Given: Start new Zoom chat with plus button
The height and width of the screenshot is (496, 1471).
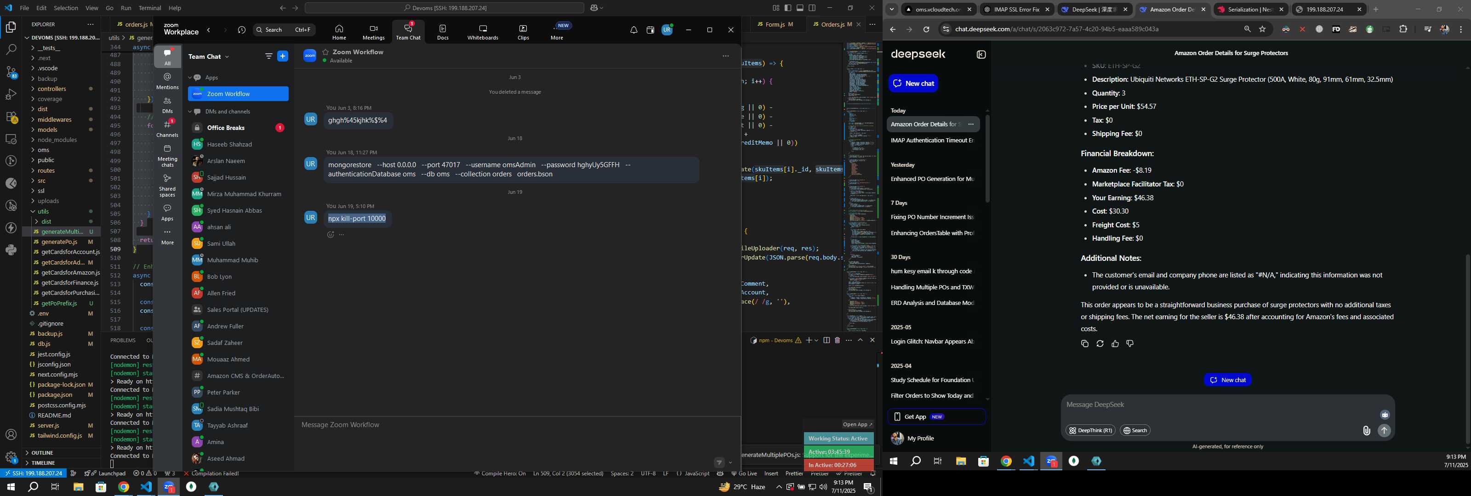Looking at the screenshot, I should (x=283, y=56).
